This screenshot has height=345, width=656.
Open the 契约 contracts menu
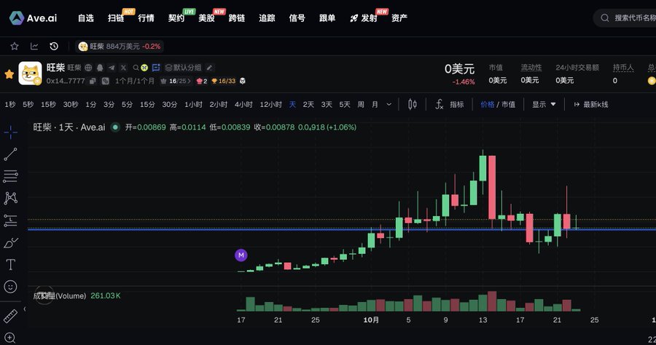176,18
